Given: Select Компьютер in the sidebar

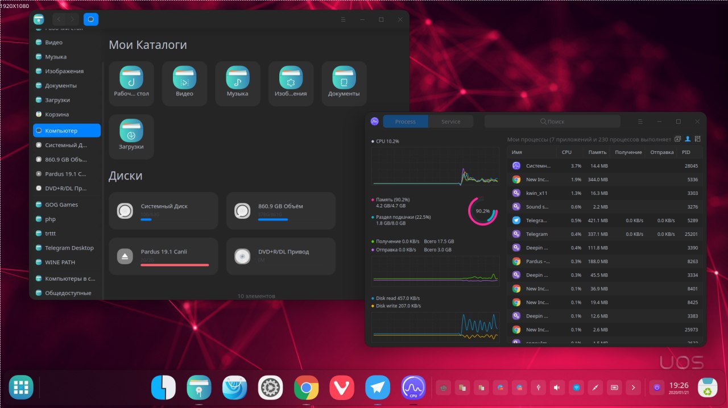Looking at the screenshot, I should (x=67, y=130).
